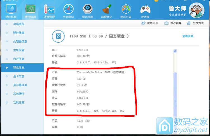Open 电脑概览 in sidebar

[19, 24]
